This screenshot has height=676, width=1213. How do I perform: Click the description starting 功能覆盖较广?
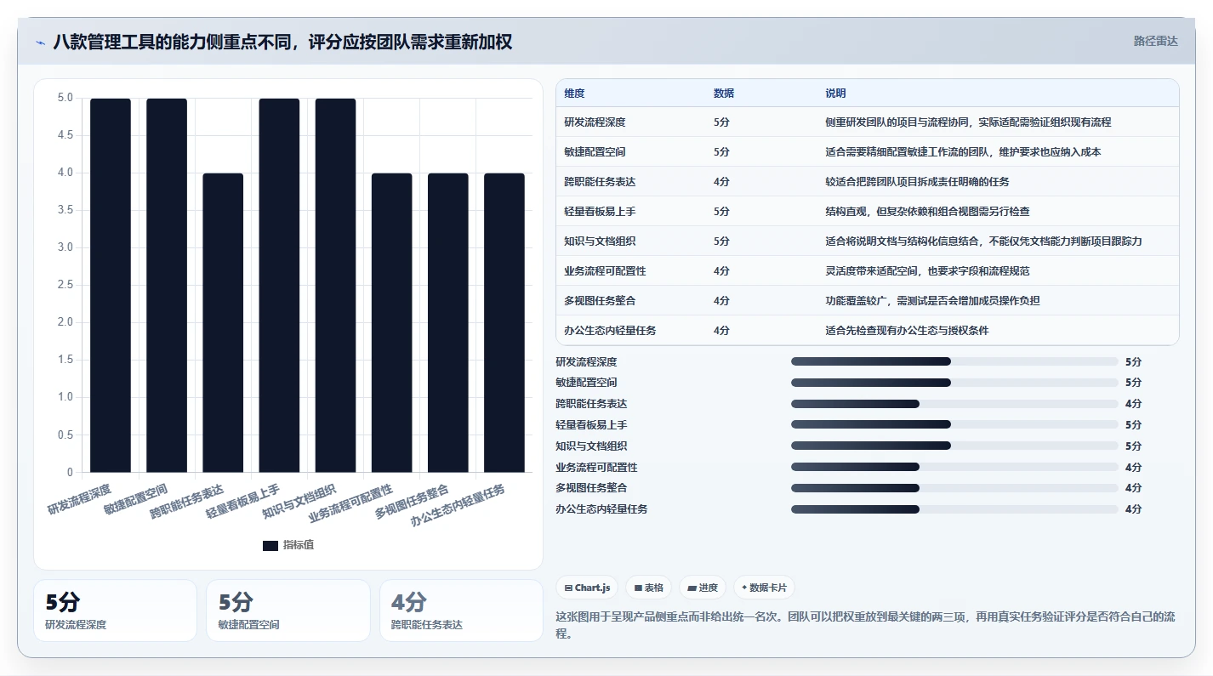[932, 301]
